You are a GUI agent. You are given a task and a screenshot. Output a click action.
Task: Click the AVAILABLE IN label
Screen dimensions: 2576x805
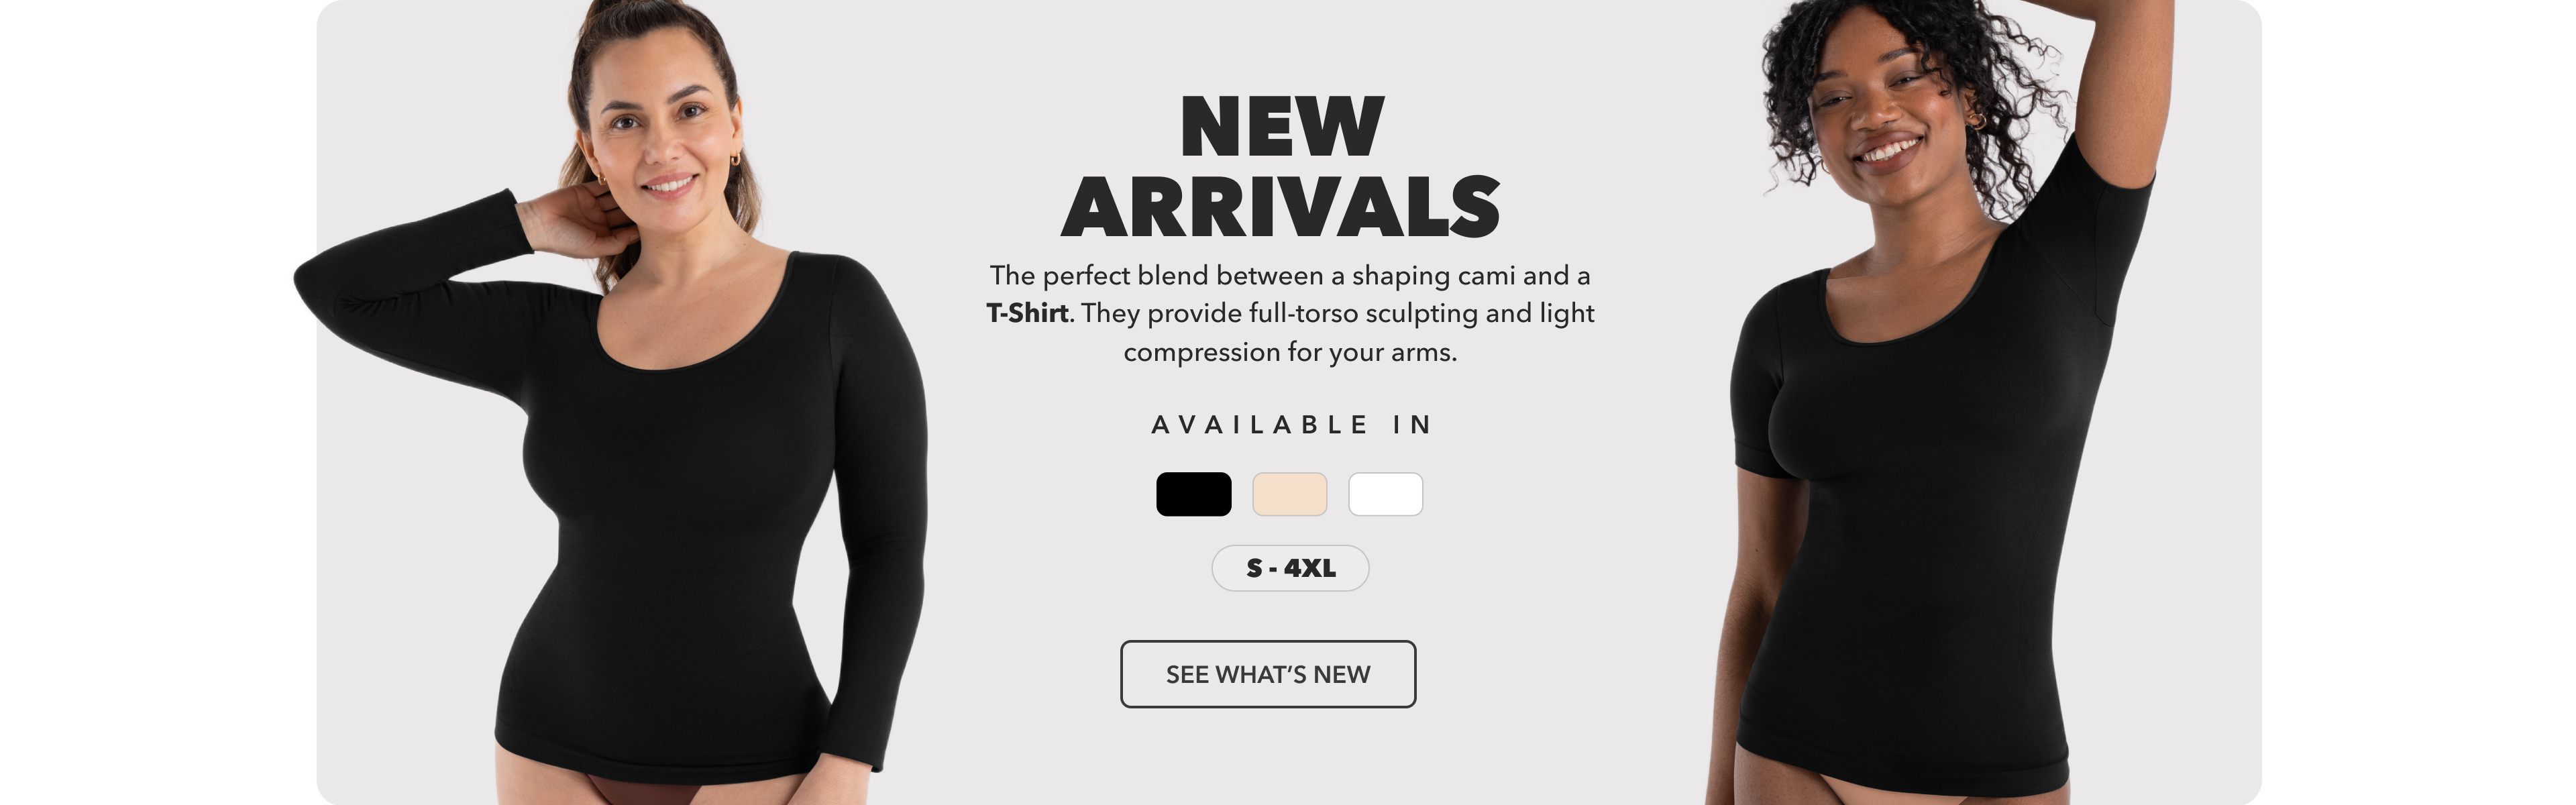pos(1291,425)
